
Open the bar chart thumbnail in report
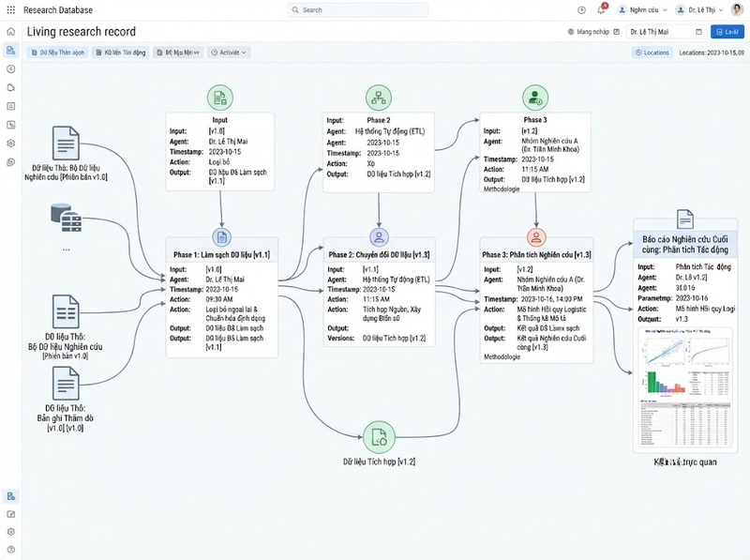[665, 383]
